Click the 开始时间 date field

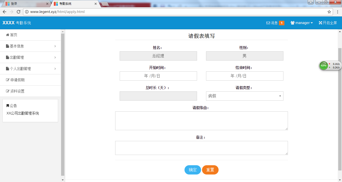158,76
